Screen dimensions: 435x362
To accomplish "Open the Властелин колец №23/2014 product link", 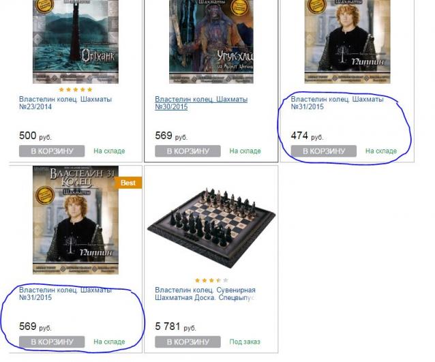I will (x=65, y=103).
